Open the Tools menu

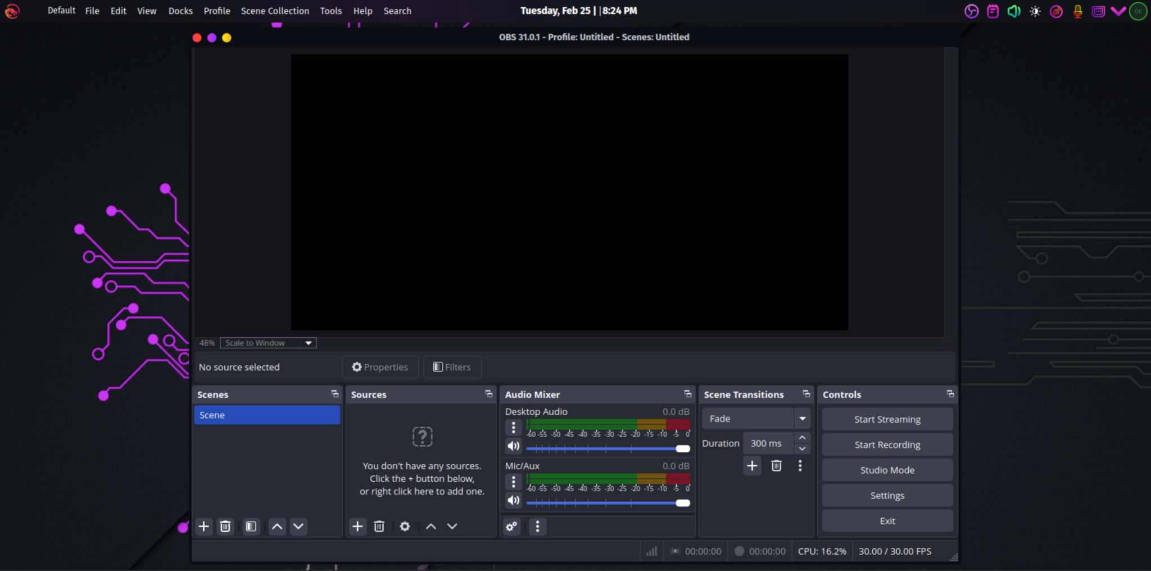point(330,11)
